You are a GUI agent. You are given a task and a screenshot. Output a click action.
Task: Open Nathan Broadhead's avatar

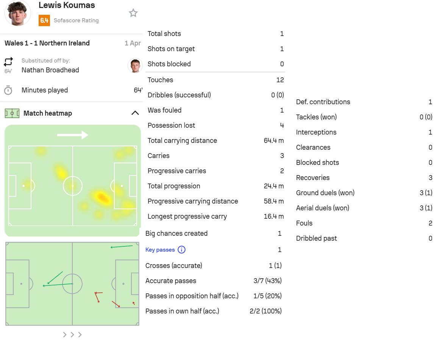point(135,66)
